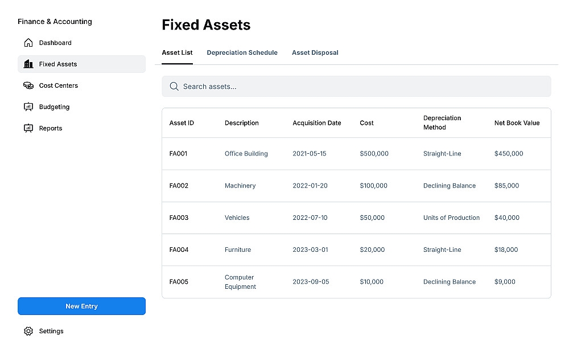Switch to the Depreciation Schedule tab
Screen dimensions: 569x356
[x=242, y=52]
